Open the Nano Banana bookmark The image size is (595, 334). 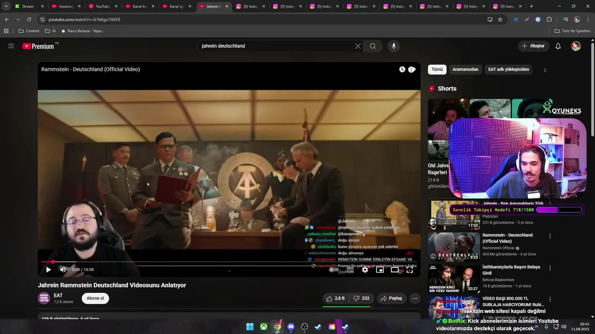[82, 31]
